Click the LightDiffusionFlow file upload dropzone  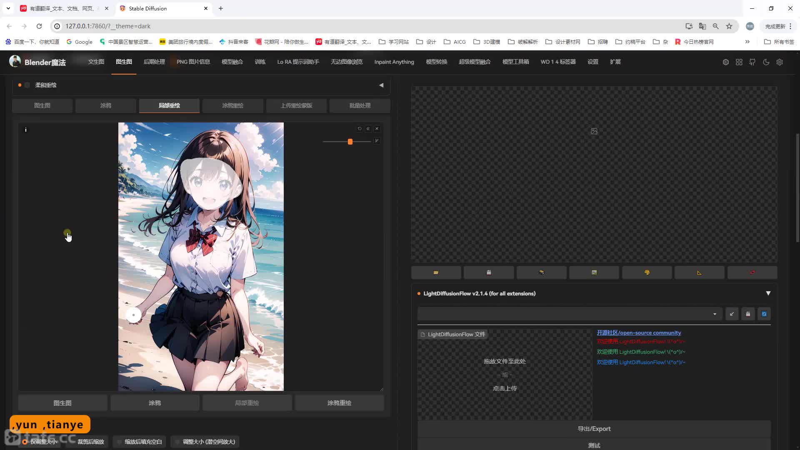[x=505, y=375]
